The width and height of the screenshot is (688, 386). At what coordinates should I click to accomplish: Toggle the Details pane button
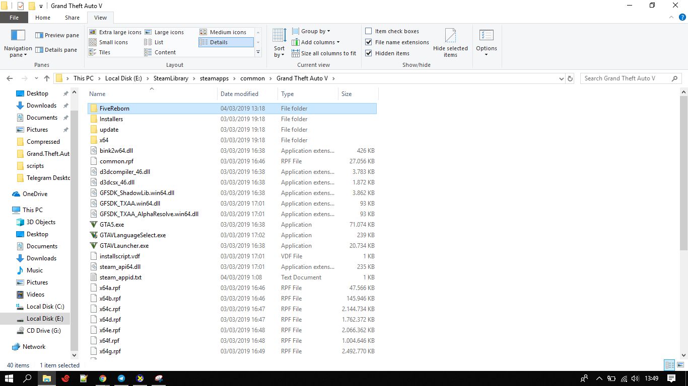point(56,50)
